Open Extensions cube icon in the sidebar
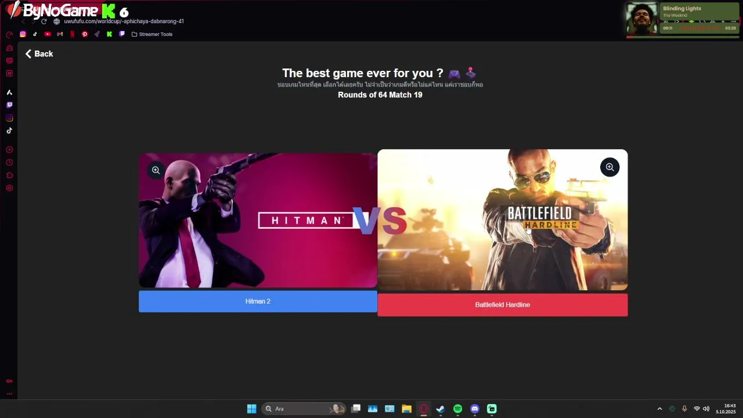 point(9,175)
